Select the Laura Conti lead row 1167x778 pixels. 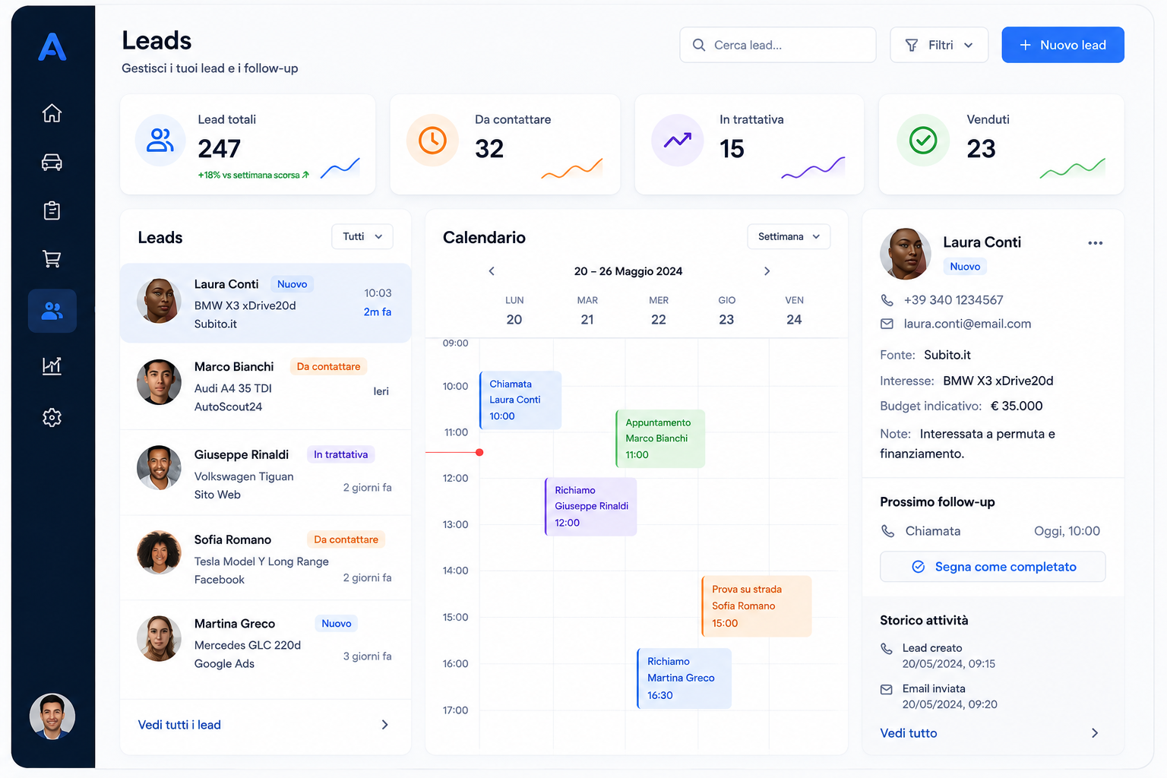pos(265,303)
